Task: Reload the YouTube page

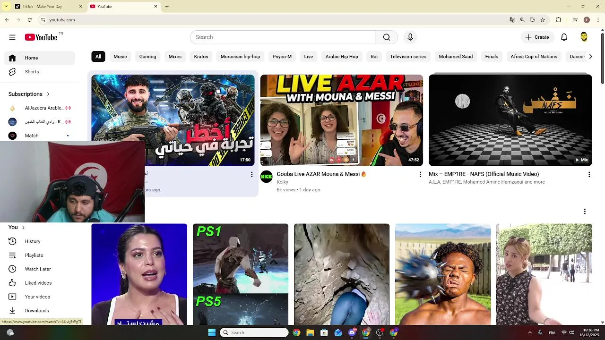Action: pos(29,20)
